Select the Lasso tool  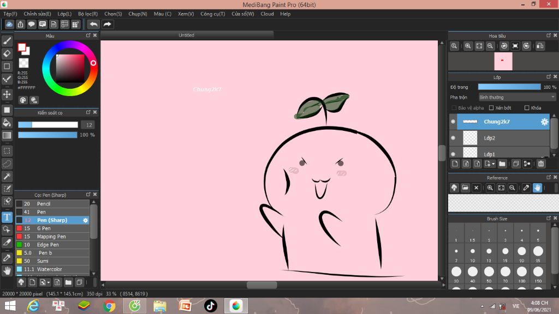[x=7, y=164]
